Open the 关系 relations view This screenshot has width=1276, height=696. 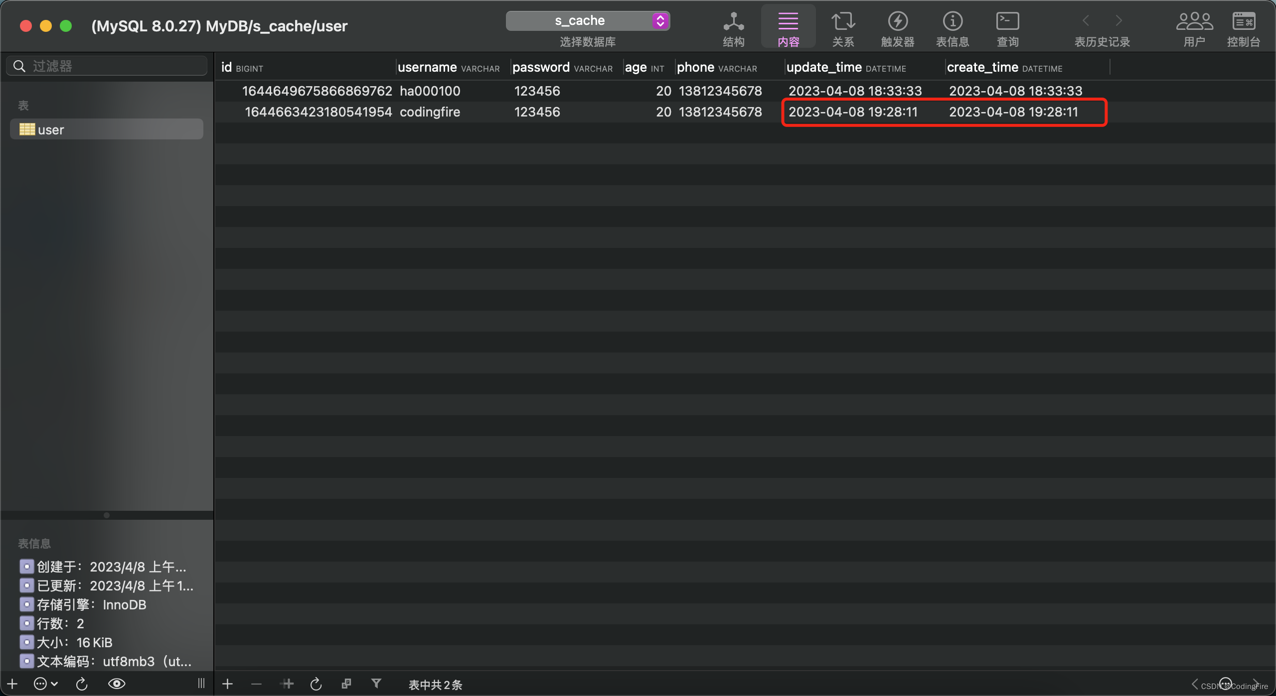(843, 28)
